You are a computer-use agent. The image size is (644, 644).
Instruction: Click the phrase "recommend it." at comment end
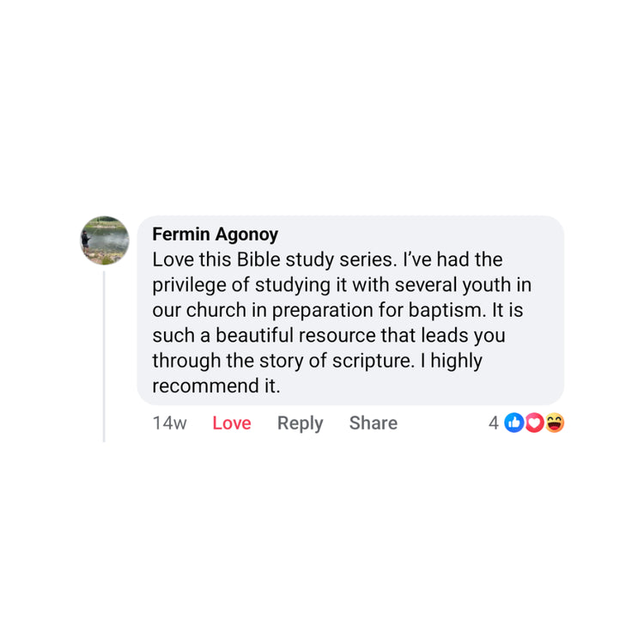216,386
